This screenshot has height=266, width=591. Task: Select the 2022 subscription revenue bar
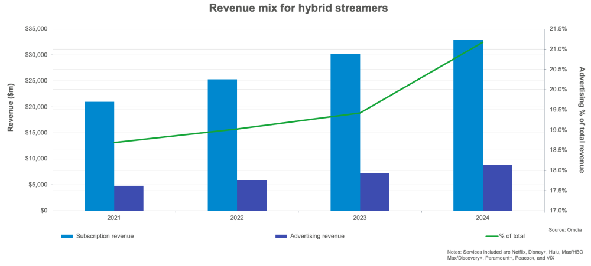pyautogui.click(x=222, y=145)
